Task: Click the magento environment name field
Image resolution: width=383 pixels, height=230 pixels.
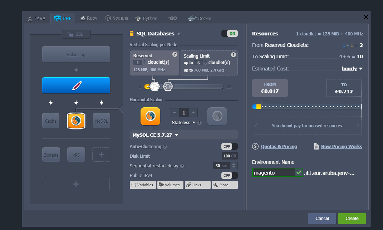Action: coord(274,172)
